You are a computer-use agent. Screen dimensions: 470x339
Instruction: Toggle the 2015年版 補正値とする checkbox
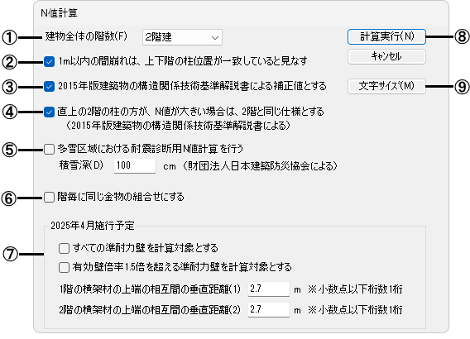coord(49,87)
